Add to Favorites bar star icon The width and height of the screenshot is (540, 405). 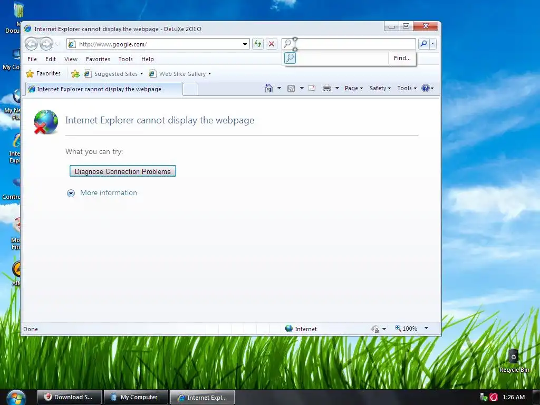click(x=75, y=73)
